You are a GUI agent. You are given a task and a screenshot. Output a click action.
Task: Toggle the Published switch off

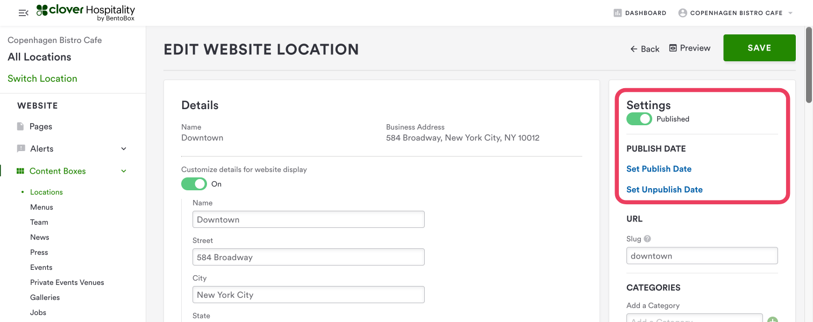pos(639,119)
